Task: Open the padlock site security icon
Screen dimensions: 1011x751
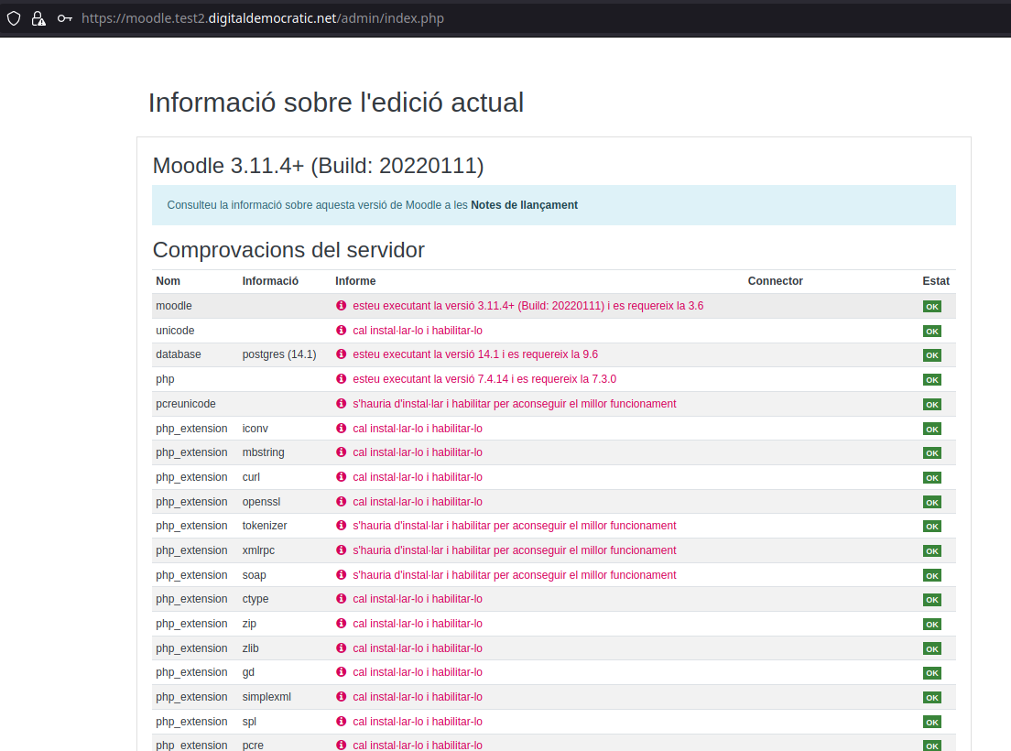Action: [38, 18]
